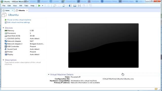
Task: Select the Memory device label
Action: tap(11, 31)
